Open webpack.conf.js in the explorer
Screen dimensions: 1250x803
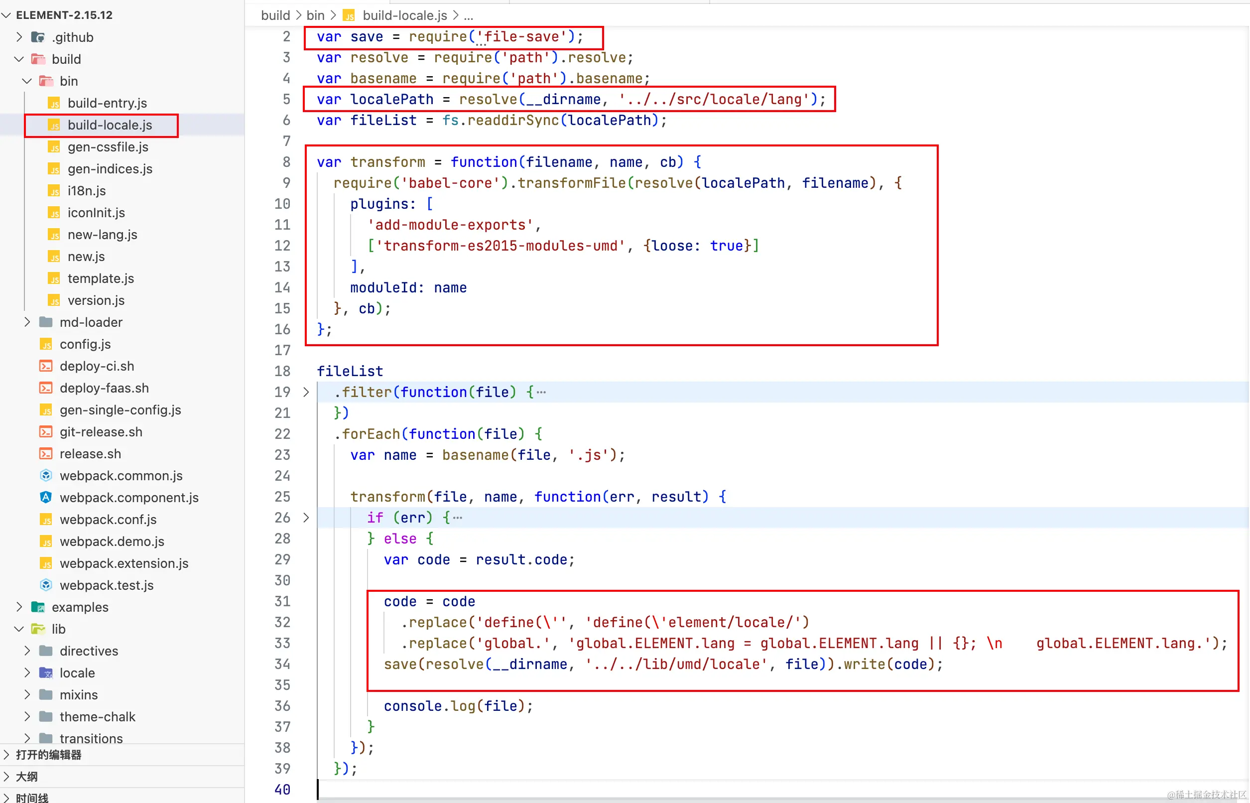108,519
